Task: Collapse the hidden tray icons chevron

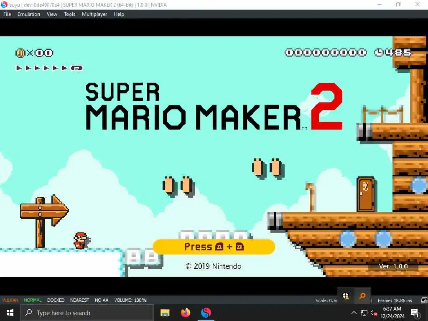Action: tap(354, 313)
